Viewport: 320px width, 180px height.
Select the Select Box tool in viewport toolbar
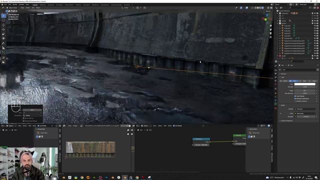(x=3, y=15)
